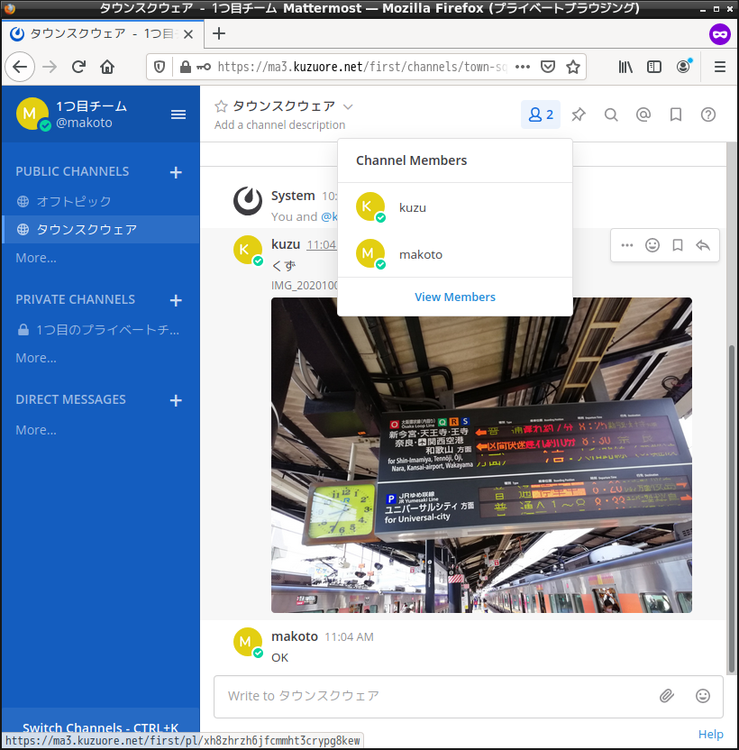Click the View Members link
Viewport: 739px width, 750px height.
[455, 297]
